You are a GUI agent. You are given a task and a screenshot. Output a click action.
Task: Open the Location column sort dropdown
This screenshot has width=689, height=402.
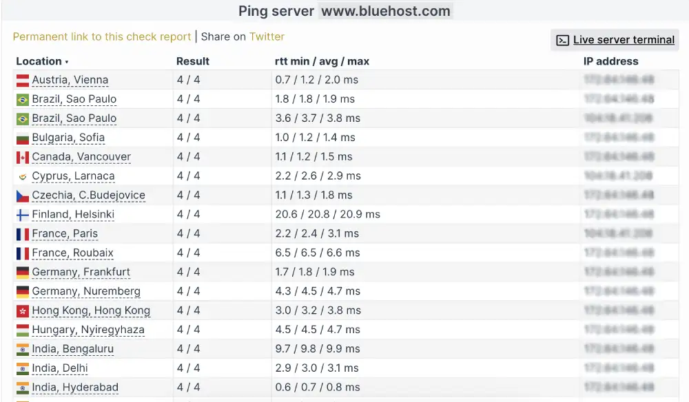pyautogui.click(x=65, y=61)
